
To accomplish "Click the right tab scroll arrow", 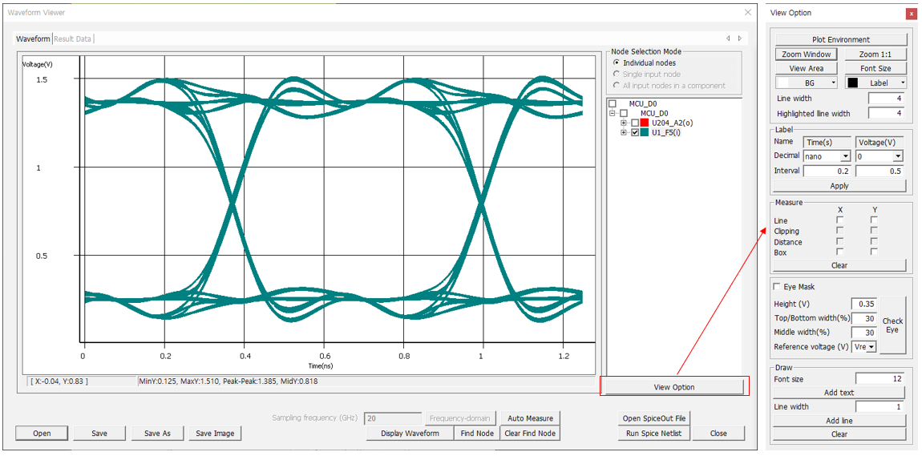I will [x=739, y=38].
